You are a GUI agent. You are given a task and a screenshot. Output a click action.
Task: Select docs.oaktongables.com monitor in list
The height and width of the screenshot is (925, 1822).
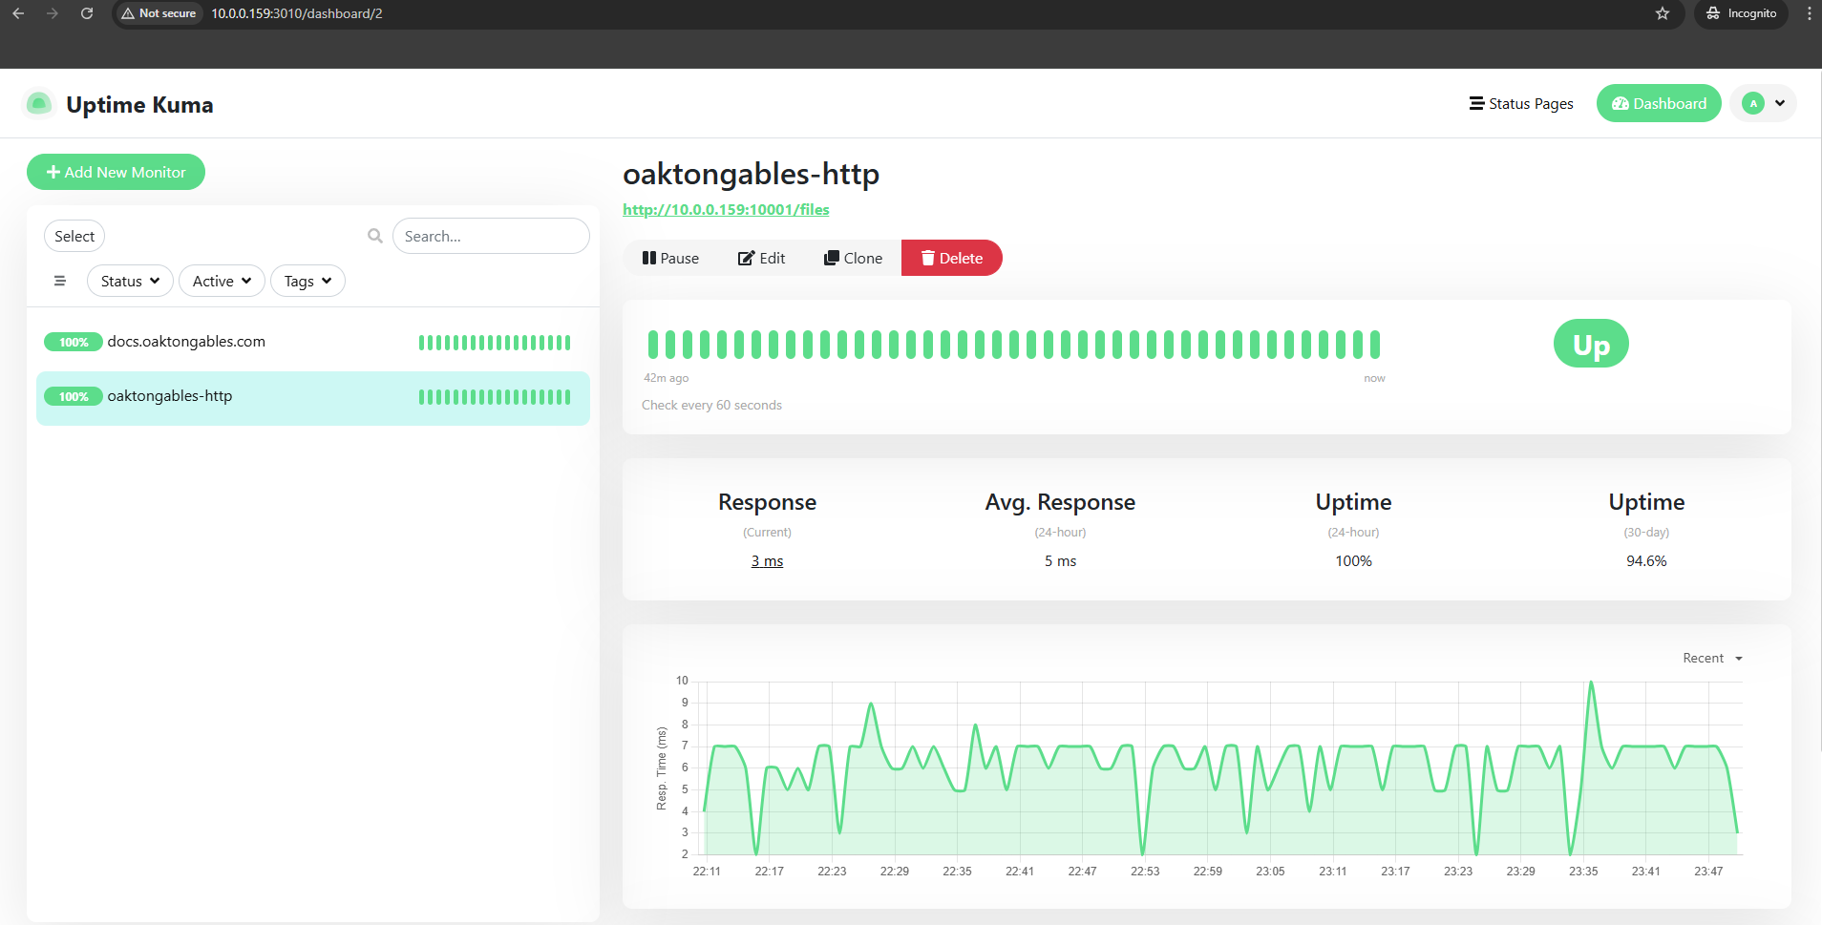[186, 342]
